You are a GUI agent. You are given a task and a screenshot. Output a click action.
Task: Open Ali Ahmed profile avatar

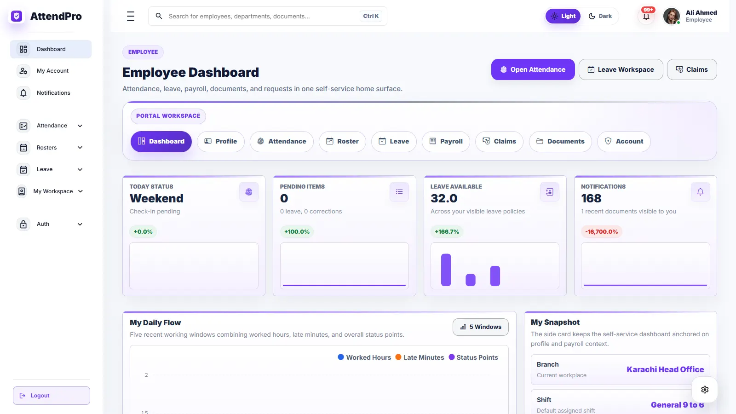(672, 16)
